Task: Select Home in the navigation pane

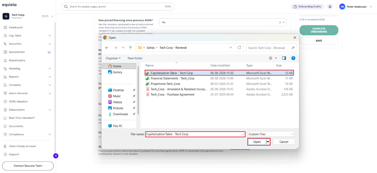Action: tap(119, 66)
